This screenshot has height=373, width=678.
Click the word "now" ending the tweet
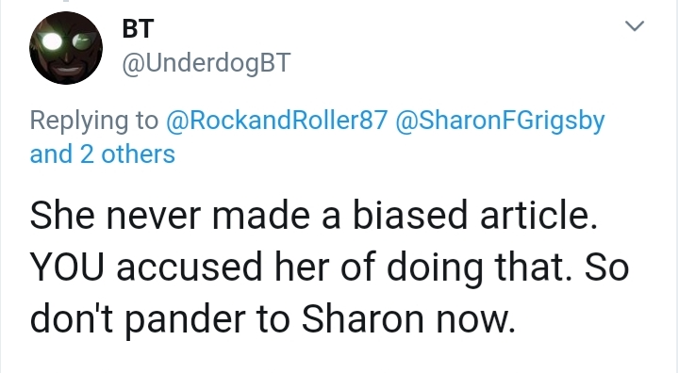coord(475,321)
